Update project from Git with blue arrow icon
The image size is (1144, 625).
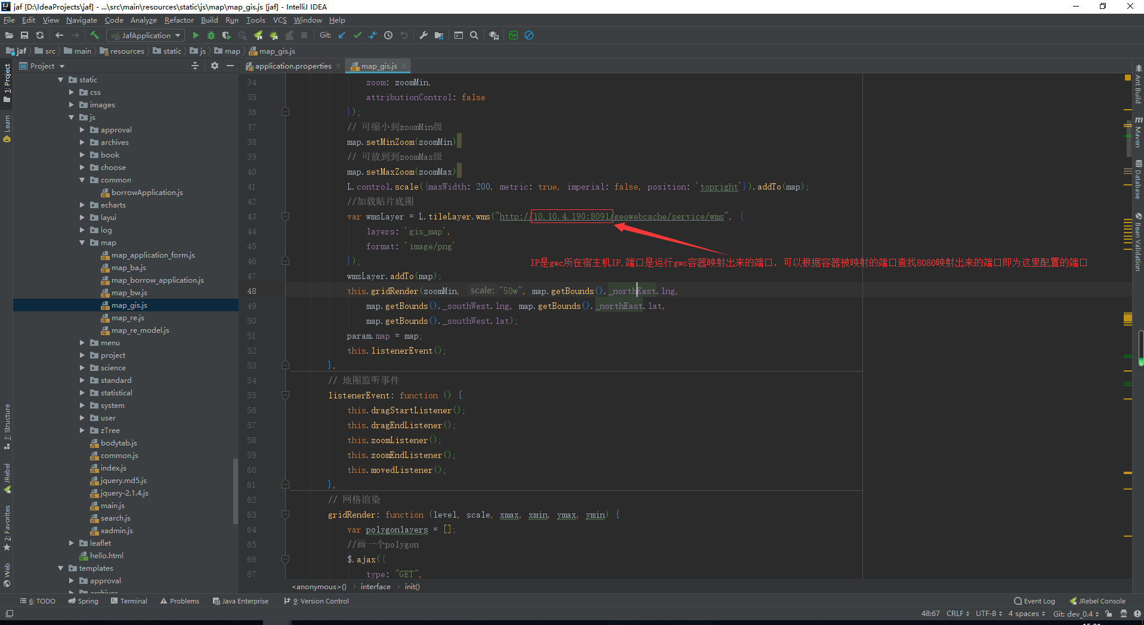341,35
